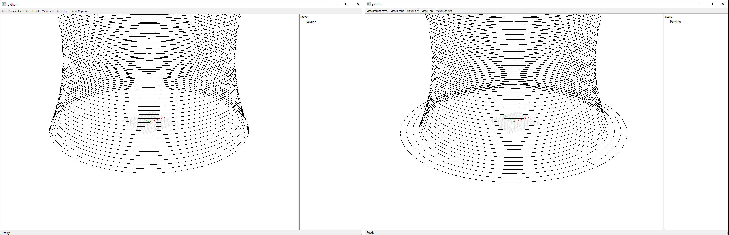
Task: Capture the viewport using View:Capture
Action: tap(80, 11)
